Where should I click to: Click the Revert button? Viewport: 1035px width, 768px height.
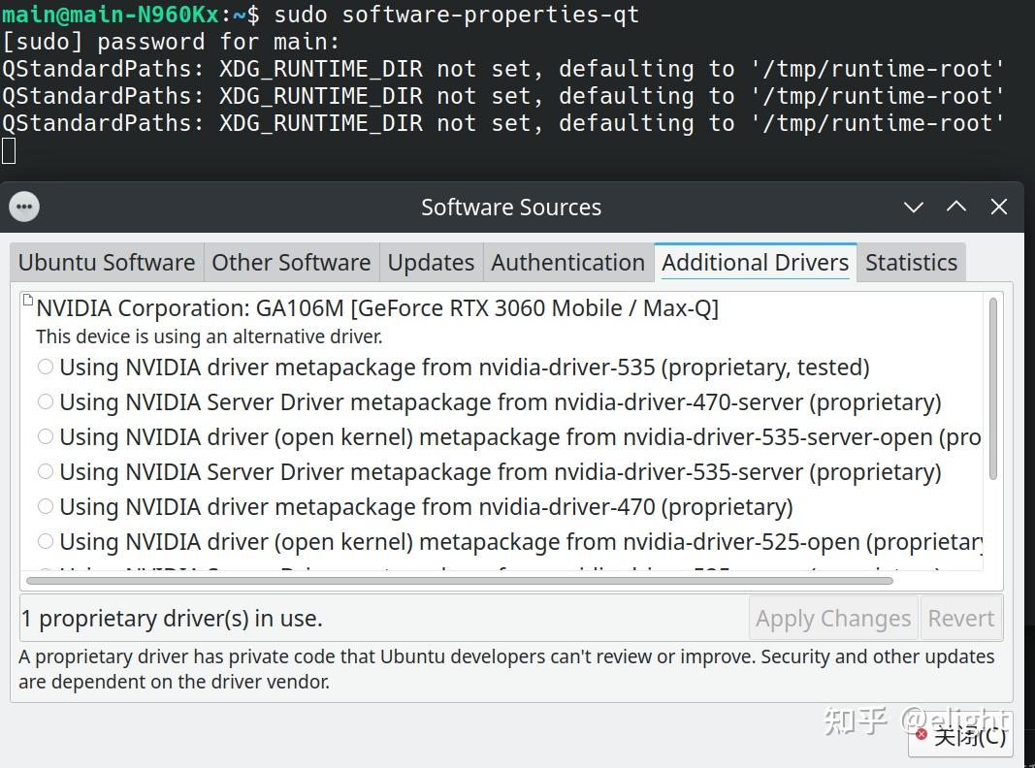pyautogui.click(x=960, y=619)
